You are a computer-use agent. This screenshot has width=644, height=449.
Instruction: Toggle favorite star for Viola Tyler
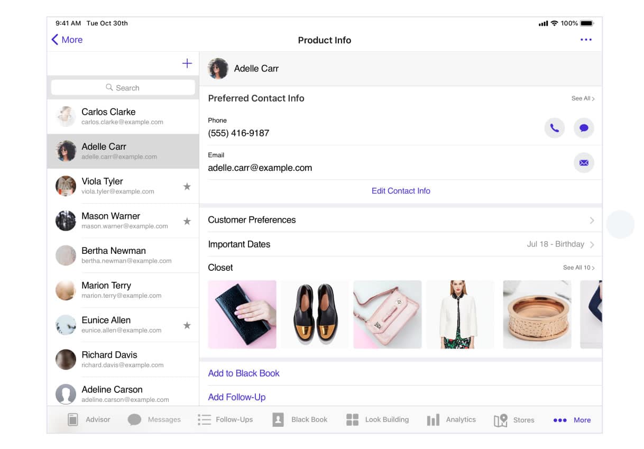tap(187, 186)
